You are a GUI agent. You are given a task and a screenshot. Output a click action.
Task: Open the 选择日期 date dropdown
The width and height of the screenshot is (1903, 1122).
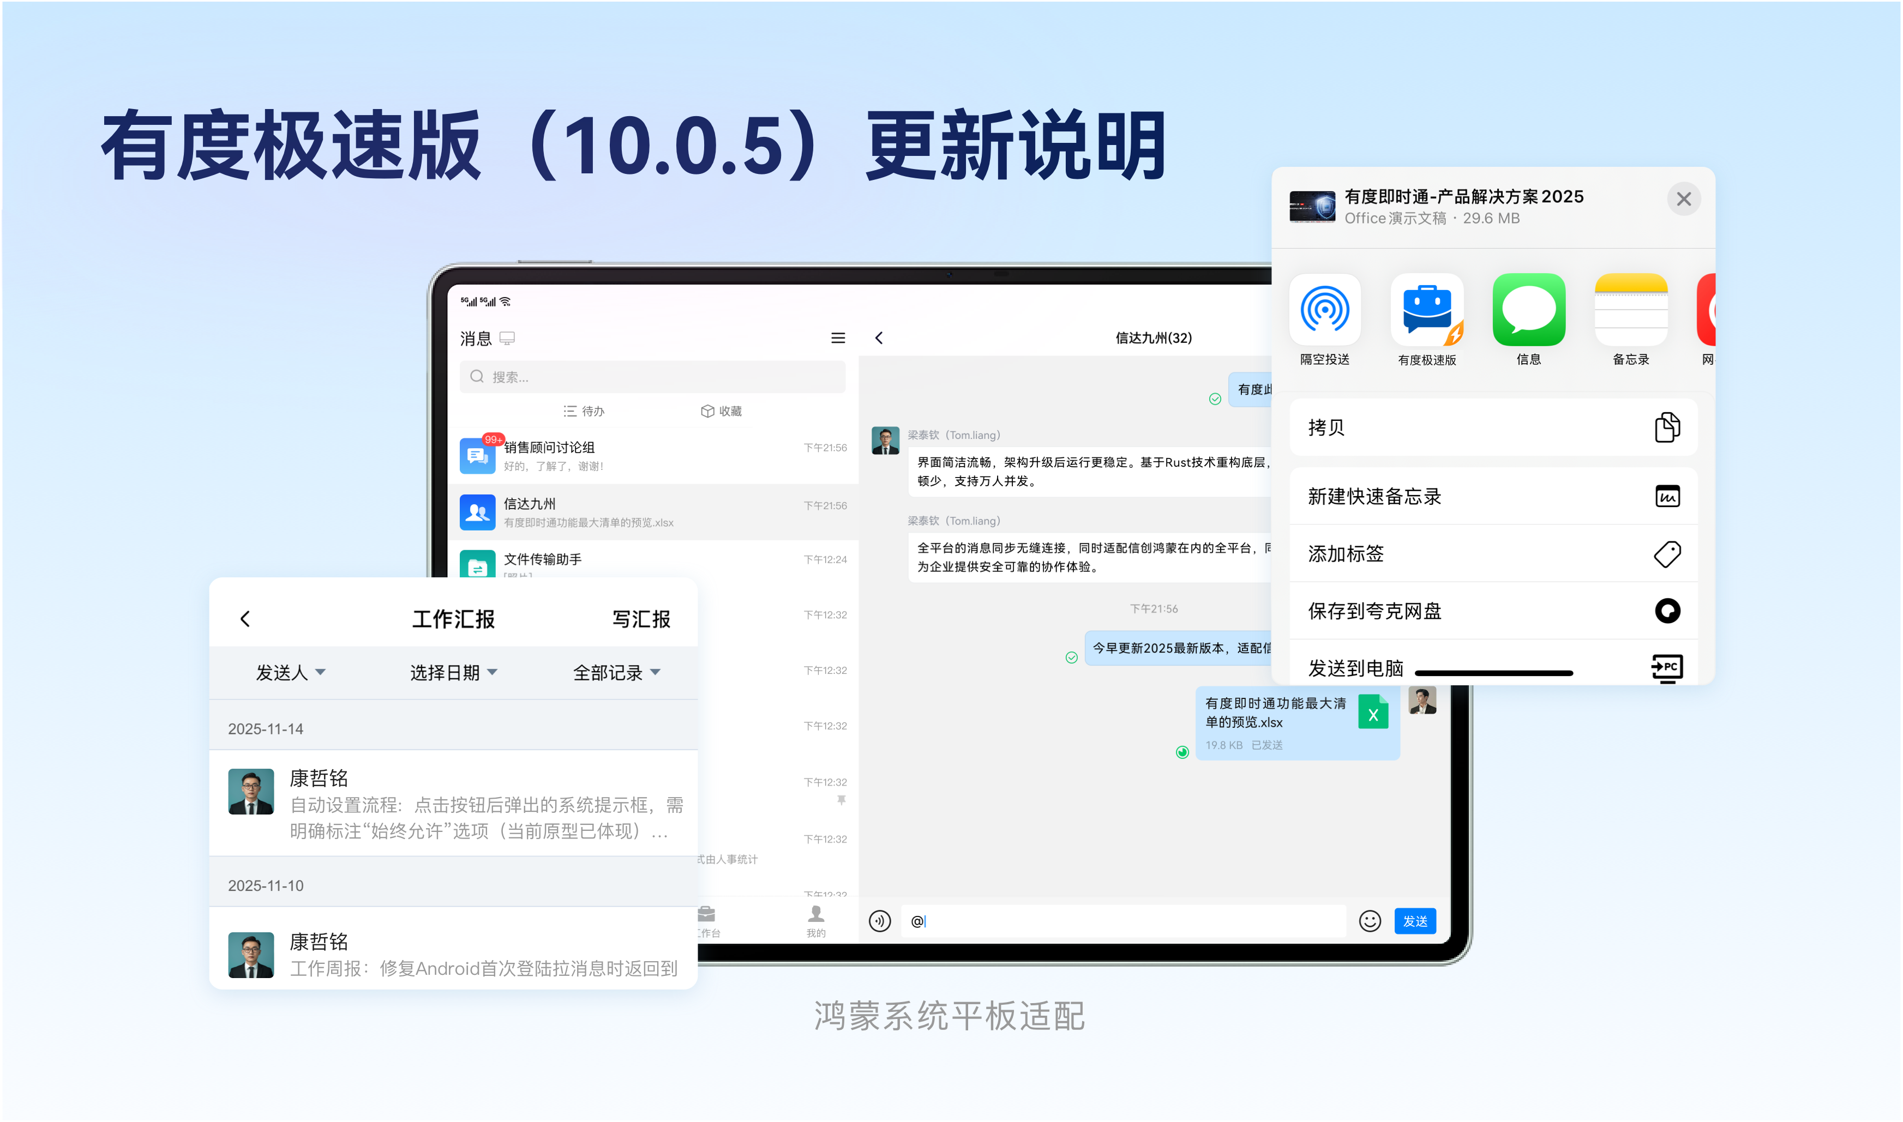coord(453,672)
